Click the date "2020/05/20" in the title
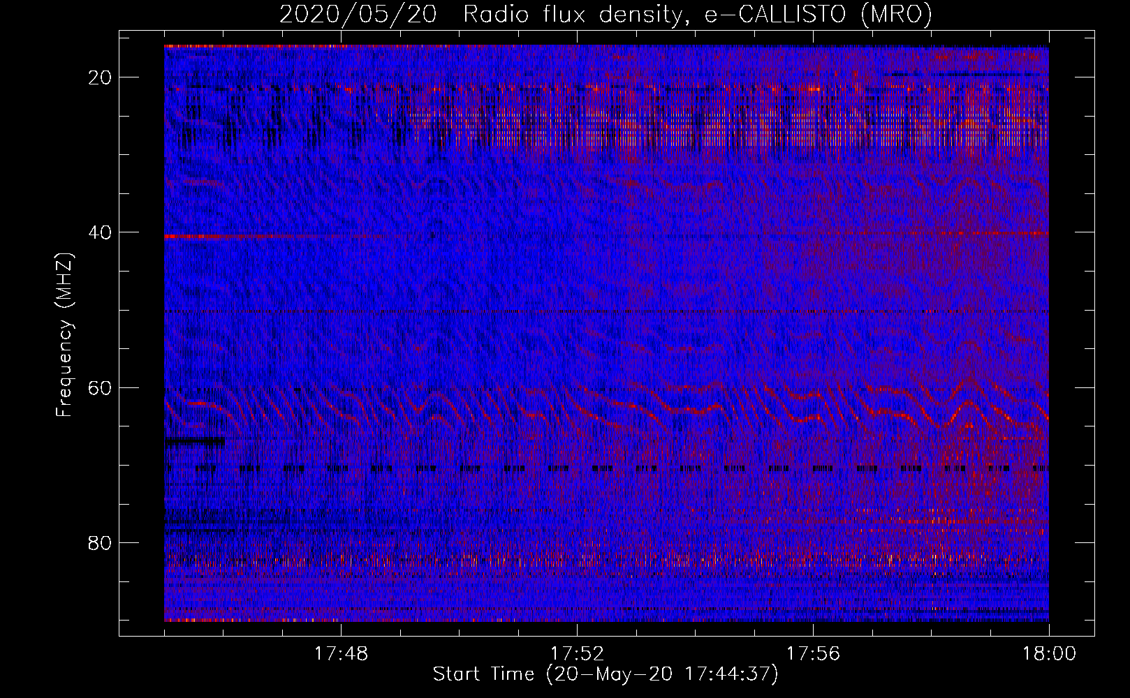The image size is (1130, 698). click(x=358, y=14)
